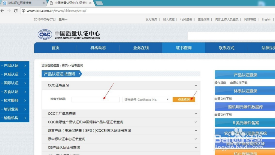Click the orange 点击查询 button
This screenshot has height=155, width=275.
(184, 99)
